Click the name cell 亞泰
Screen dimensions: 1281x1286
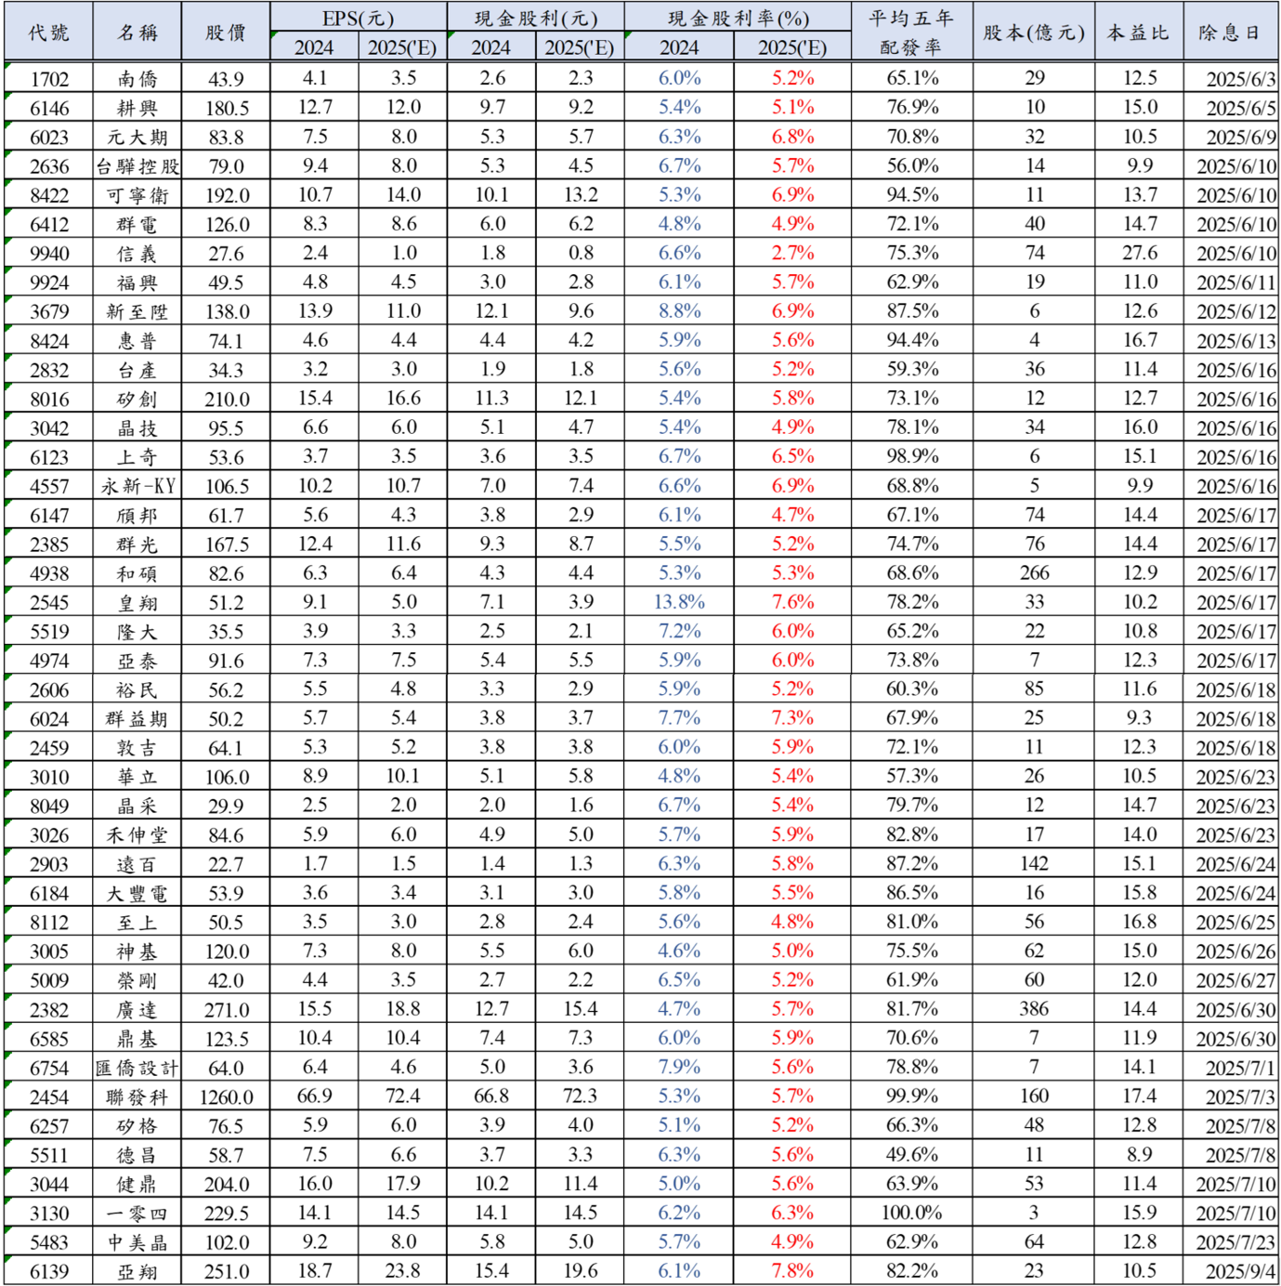pyautogui.click(x=137, y=661)
